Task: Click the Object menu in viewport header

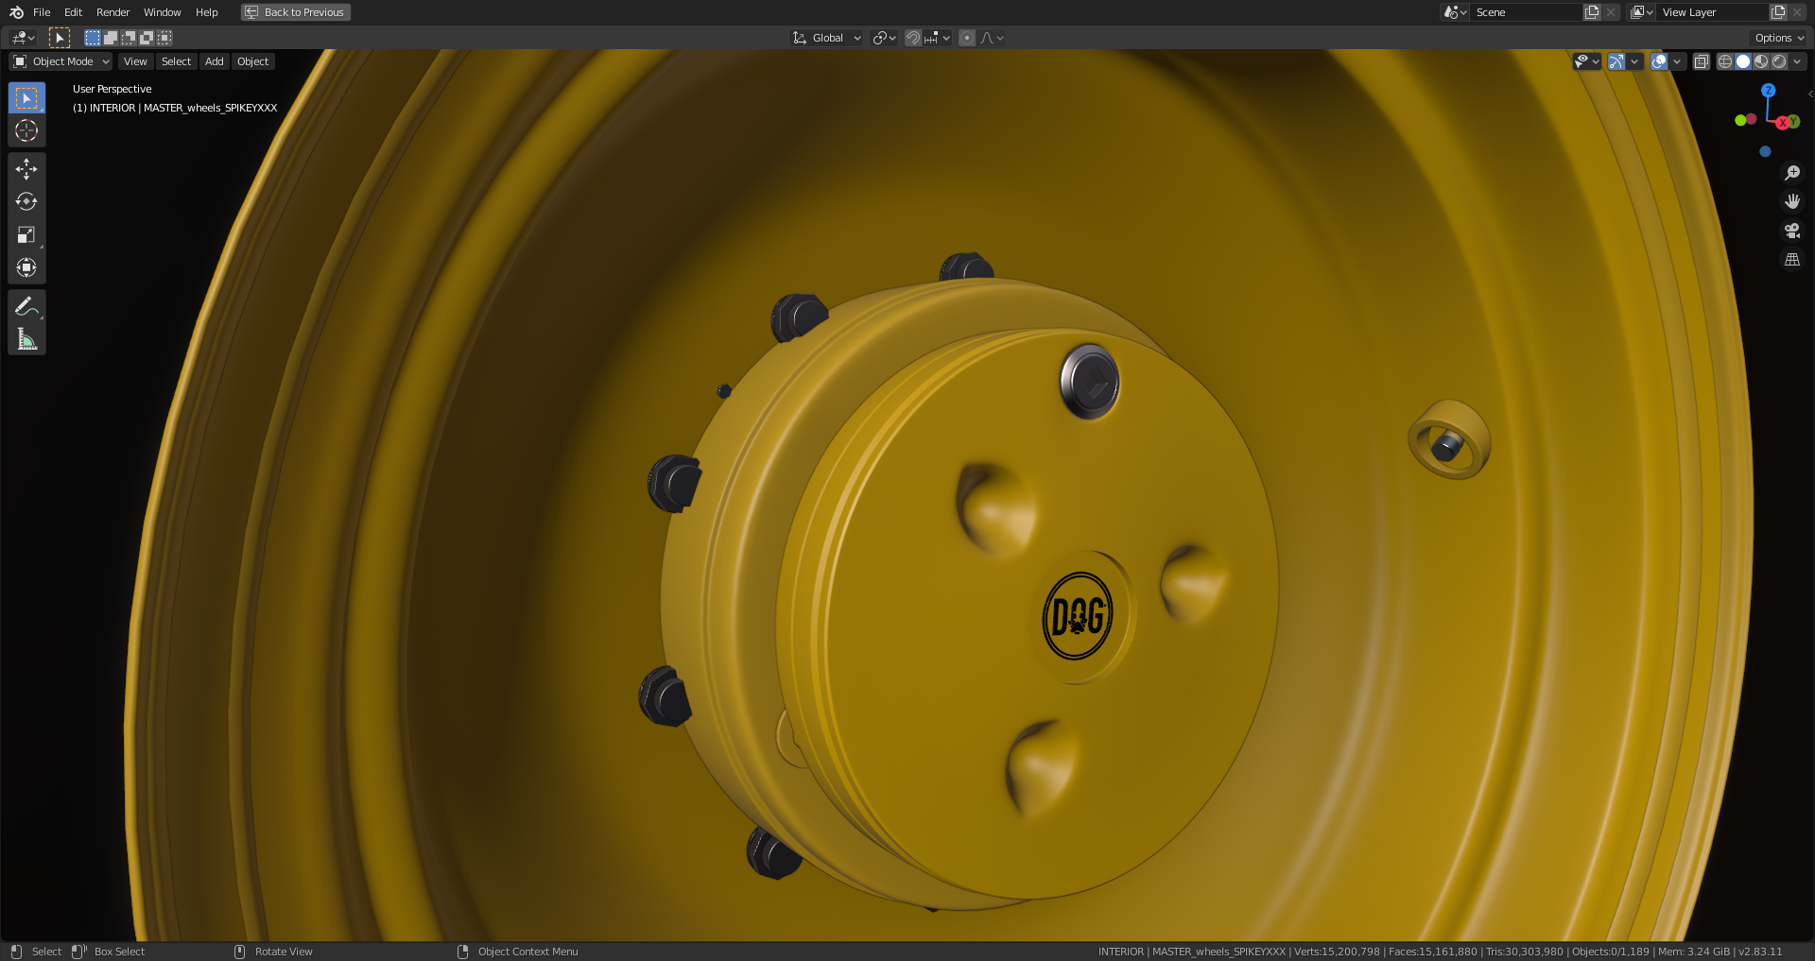Action: tap(253, 61)
